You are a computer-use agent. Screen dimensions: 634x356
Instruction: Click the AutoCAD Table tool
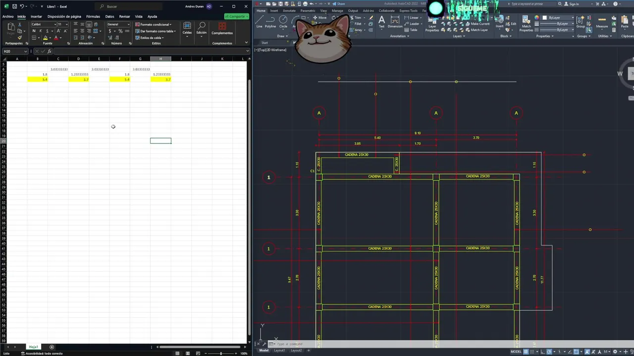(x=411, y=30)
